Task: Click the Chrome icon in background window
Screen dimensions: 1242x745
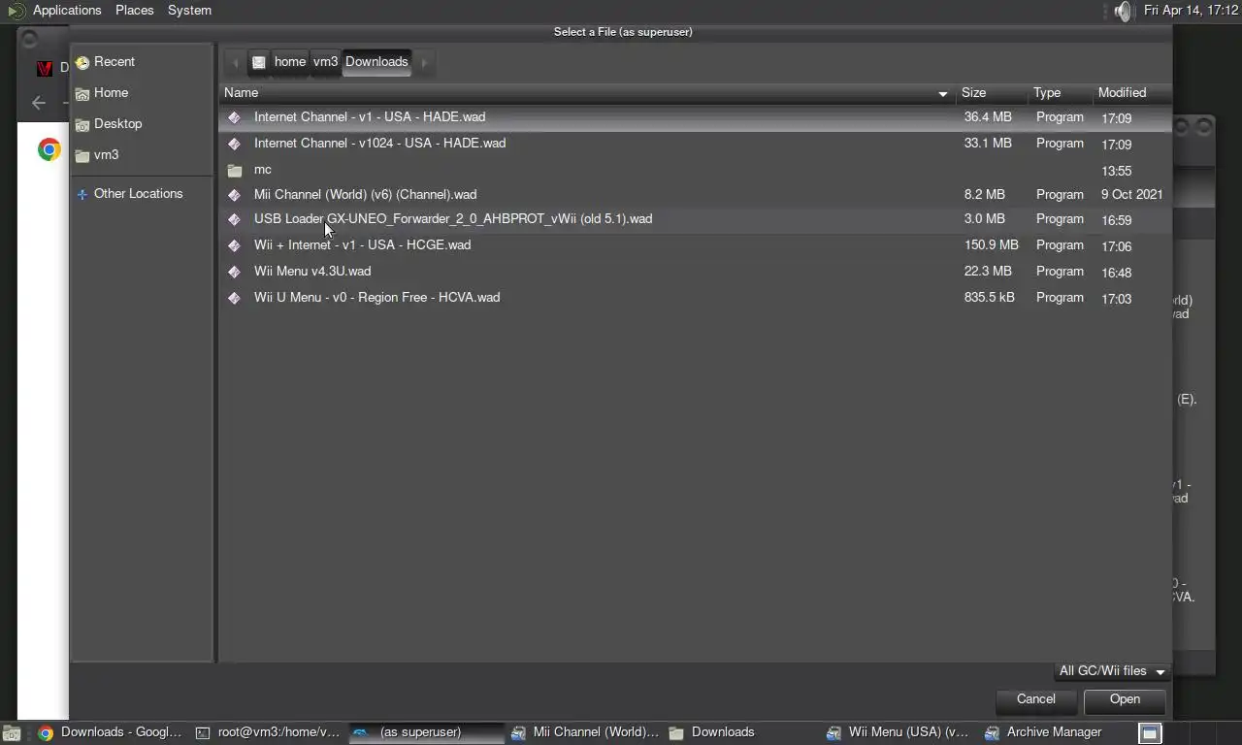Action: click(x=49, y=150)
